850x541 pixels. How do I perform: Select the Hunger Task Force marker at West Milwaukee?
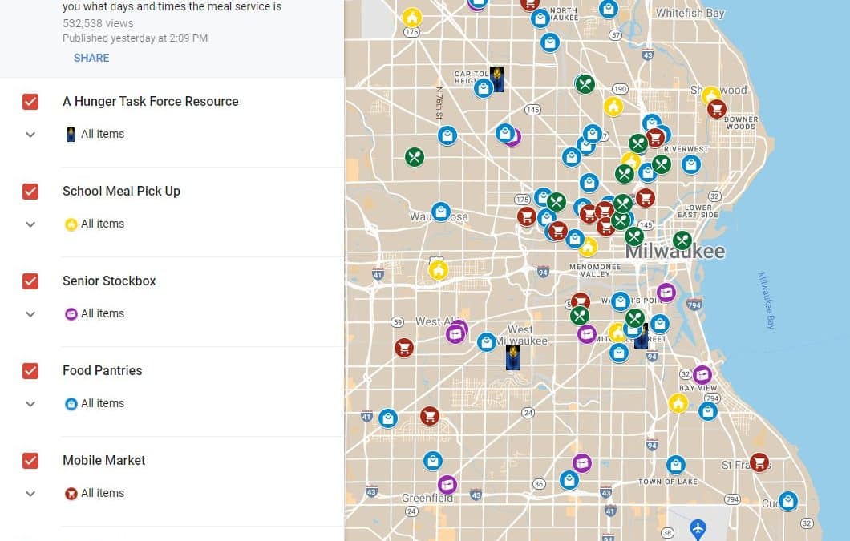tap(513, 357)
